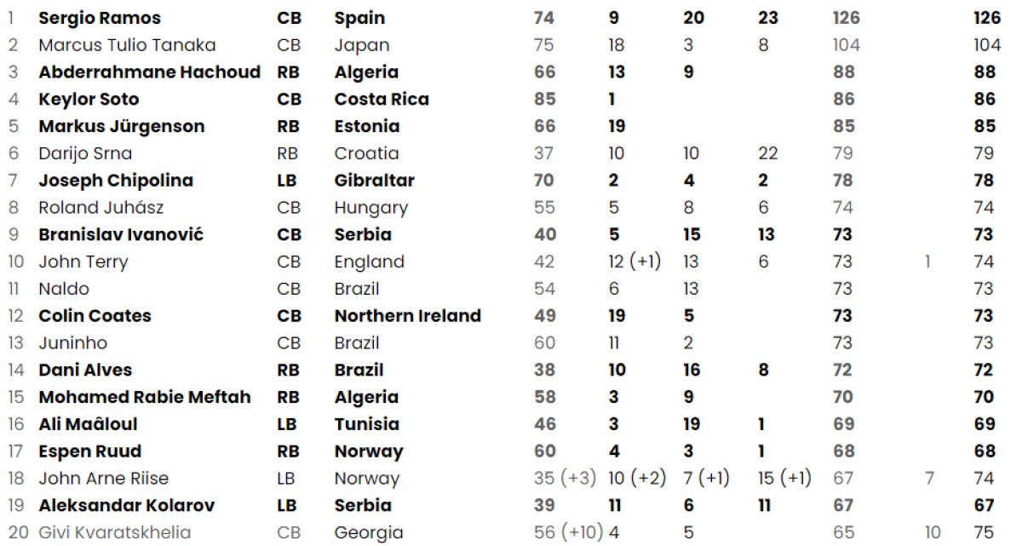
Task: Click the country Georgia
Action: pyautogui.click(x=369, y=533)
